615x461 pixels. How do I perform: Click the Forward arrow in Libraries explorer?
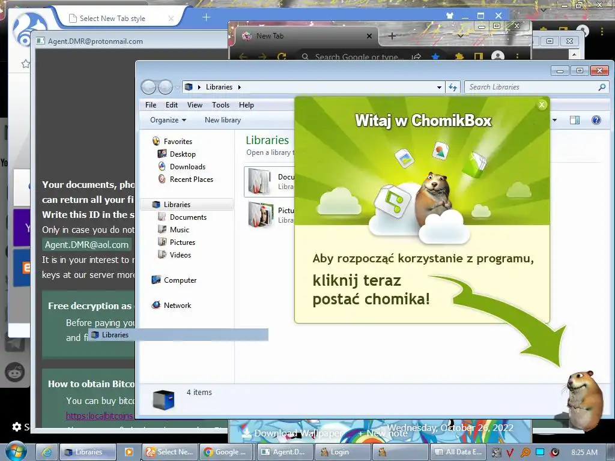click(165, 87)
